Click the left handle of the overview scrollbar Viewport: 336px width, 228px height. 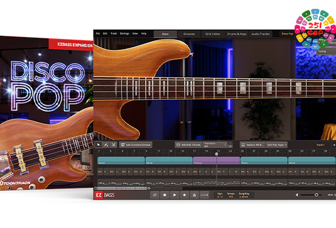click(x=95, y=188)
